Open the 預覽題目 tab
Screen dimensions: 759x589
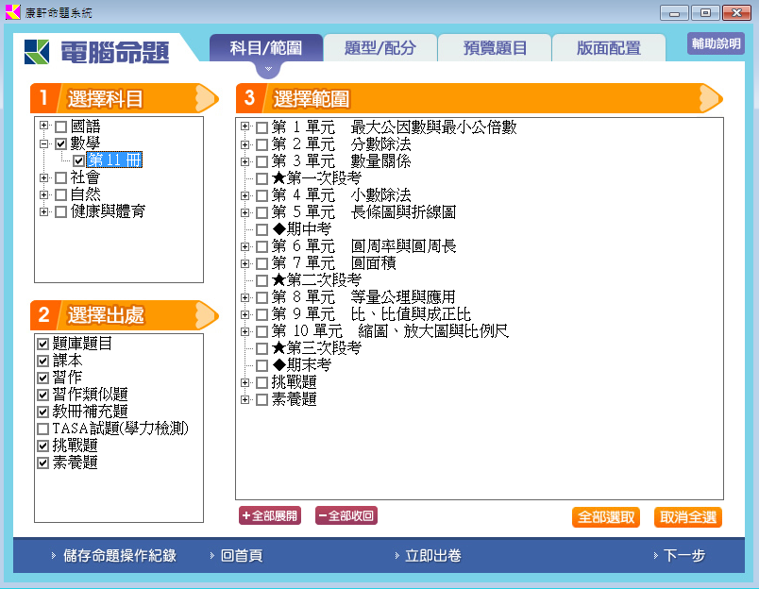point(495,48)
